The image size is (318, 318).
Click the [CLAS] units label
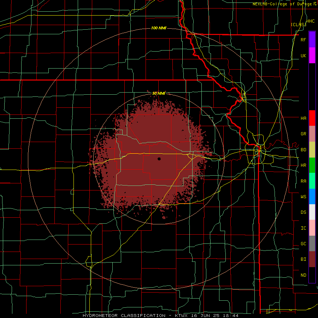click(299, 24)
